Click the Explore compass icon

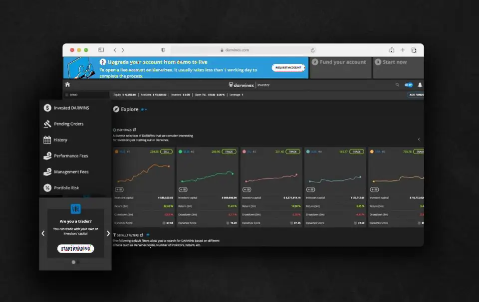[116, 109]
